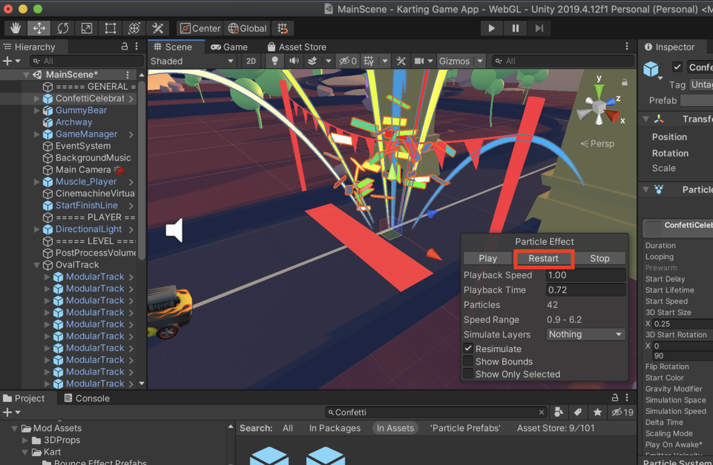Click the Step frame button

(x=539, y=28)
